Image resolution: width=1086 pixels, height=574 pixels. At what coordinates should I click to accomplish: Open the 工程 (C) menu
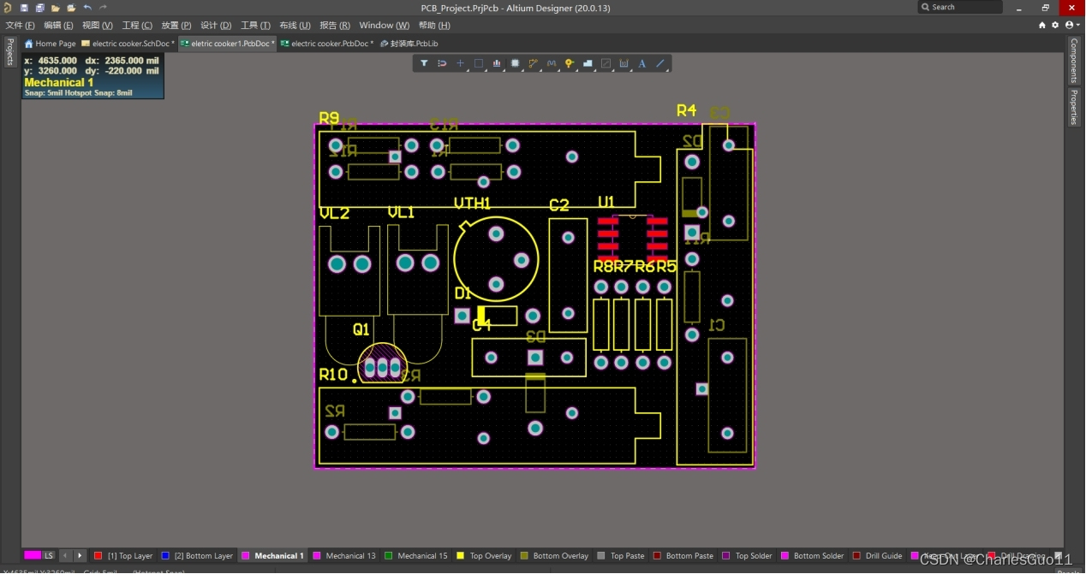(137, 26)
